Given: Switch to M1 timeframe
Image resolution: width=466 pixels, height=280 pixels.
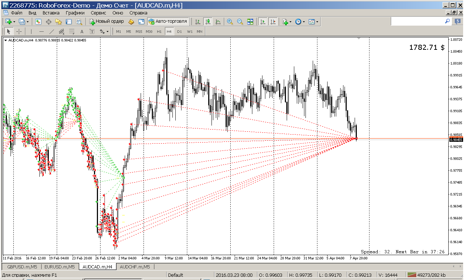Looking at the screenshot, I should (x=119, y=31).
